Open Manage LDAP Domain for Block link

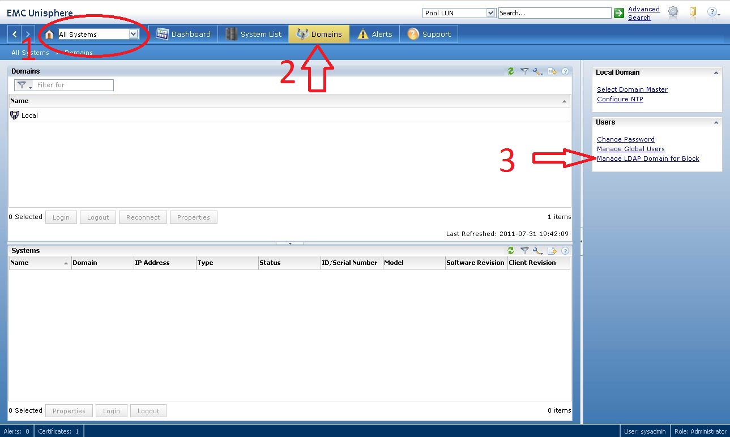pyautogui.click(x=648, y=158)
